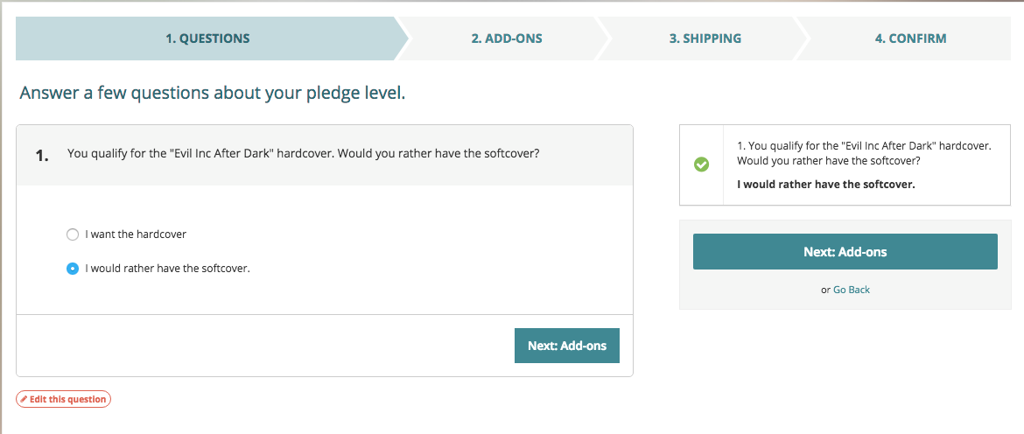Viewport: 1024px width, 434px height.
Task: Switch to the 4. Confirm step
Action: (x=910, y=38)
